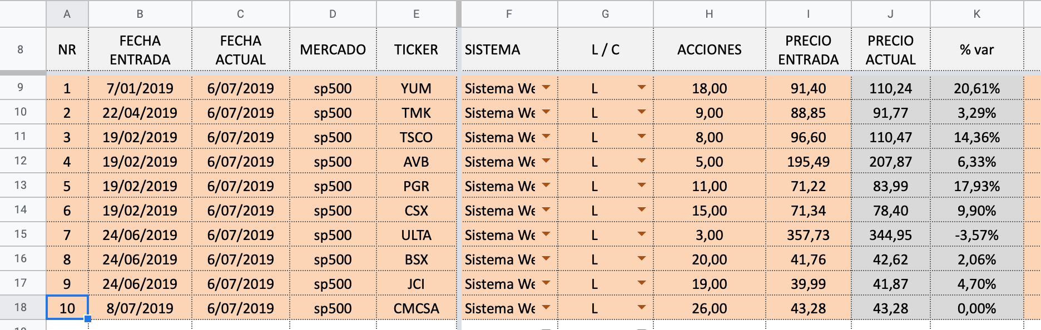This screenshot has width=1041, height=330.
Task: Click the TSCO ticker cell
Action: click(416, 137)
